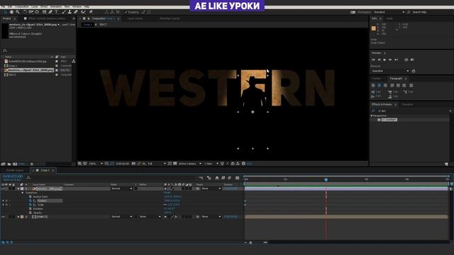This screenshot has width=454, height=255.
Task: Toggle the Anchor Point stopwatch
Action: (x=31, y=197)
